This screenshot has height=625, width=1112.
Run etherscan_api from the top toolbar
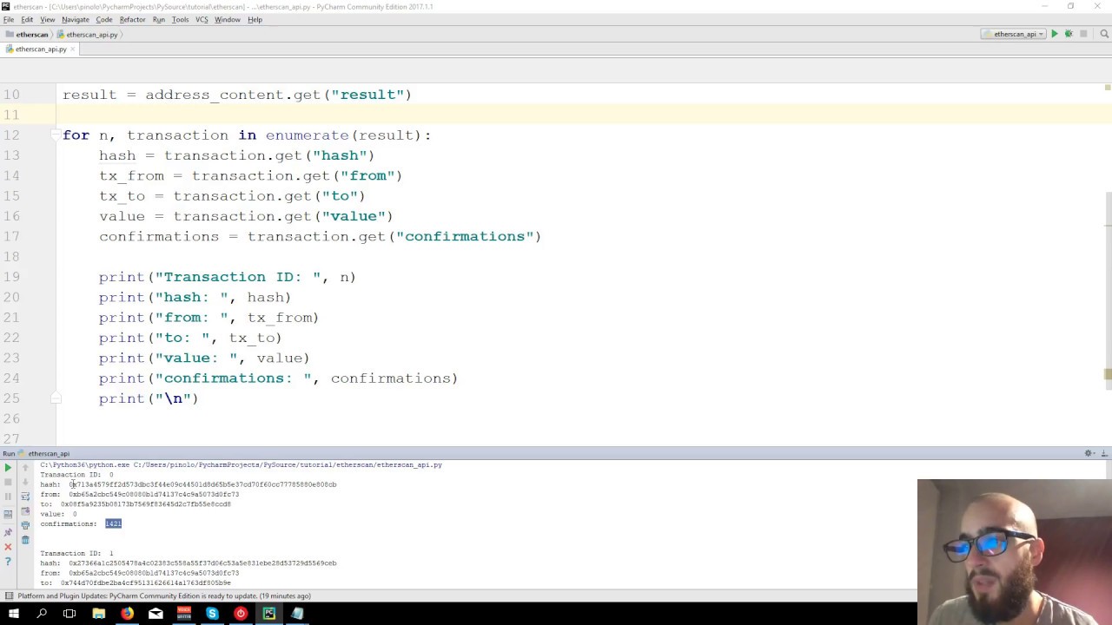point(1054,34)
